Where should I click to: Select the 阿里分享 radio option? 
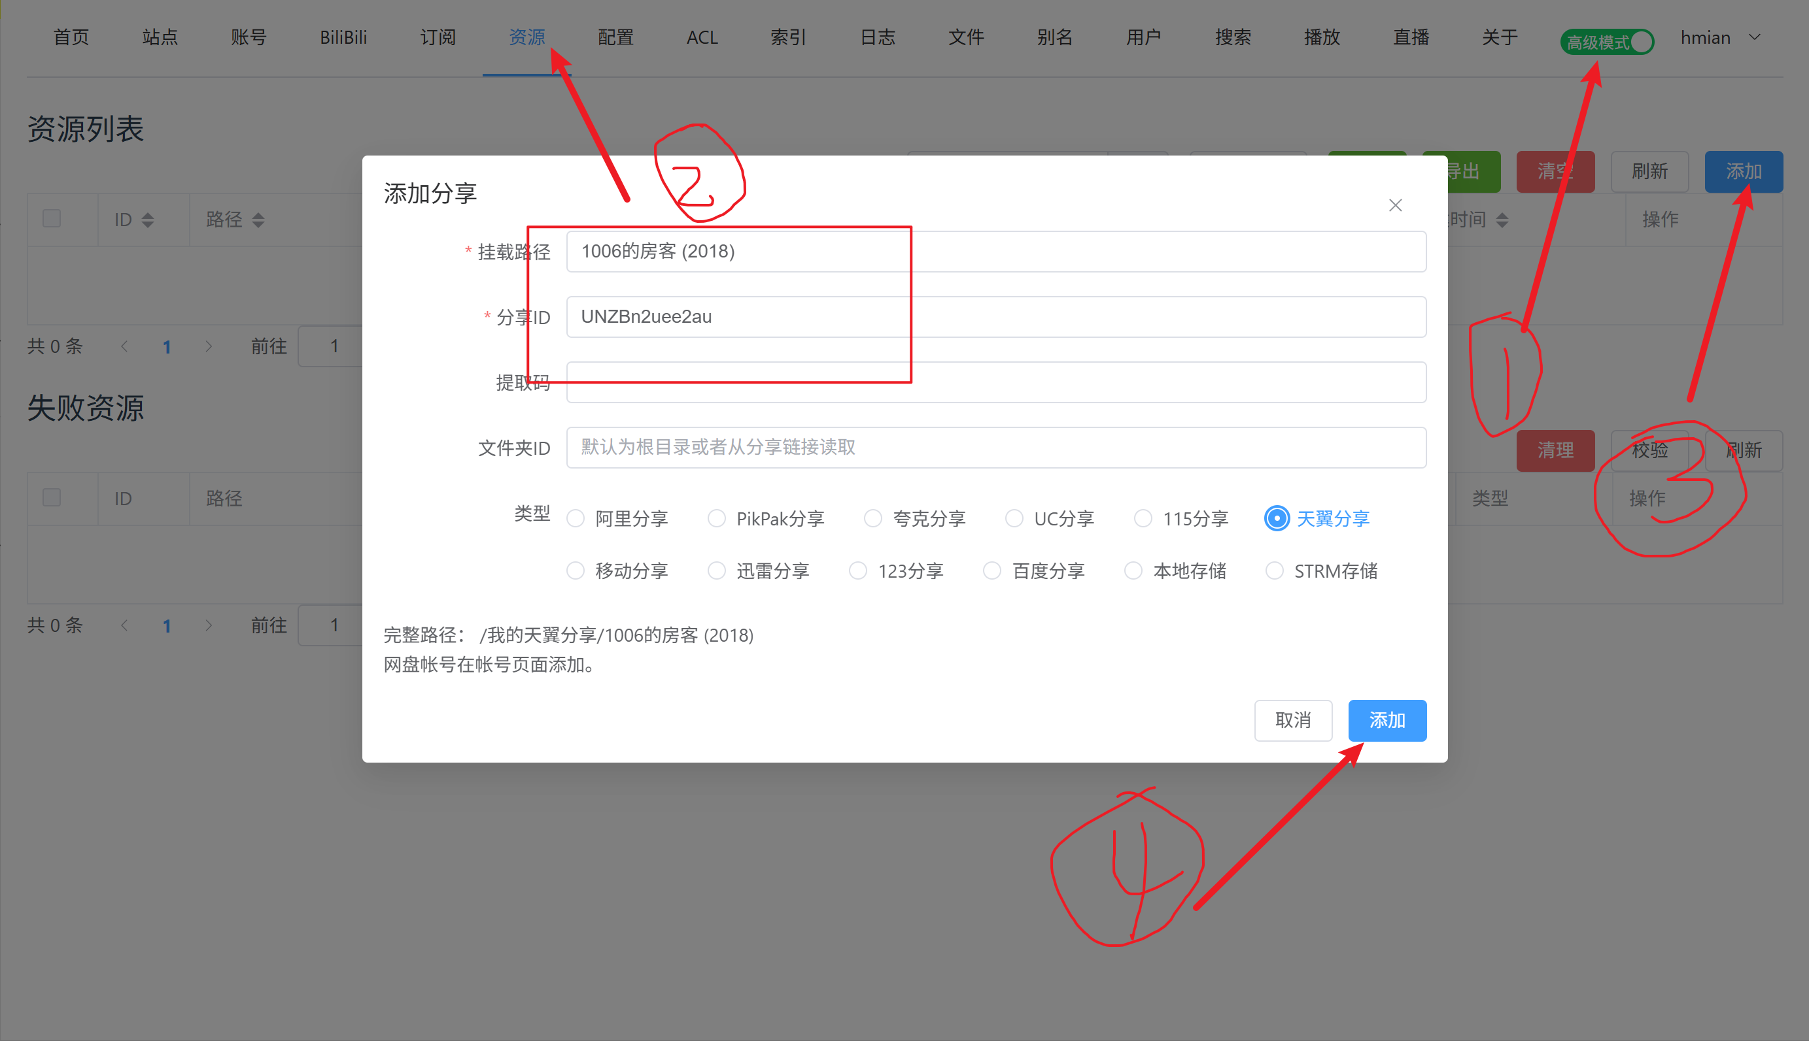click(x=576, y=518)
